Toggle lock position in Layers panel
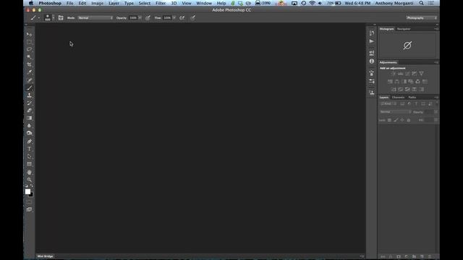Screen dimensions: 463x260 point(402,121)
